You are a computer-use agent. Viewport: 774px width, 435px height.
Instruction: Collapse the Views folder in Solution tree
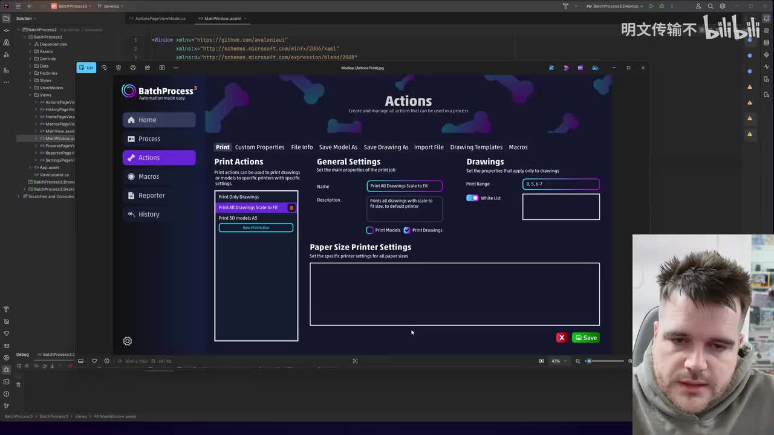click(30, 95)
